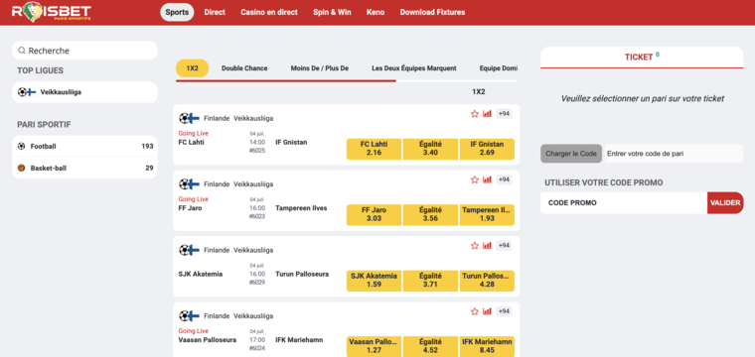This screenshot has height=357, width=755.
Task: Bet on Égalité at 3.40
Action: click(x=430, y=149)
